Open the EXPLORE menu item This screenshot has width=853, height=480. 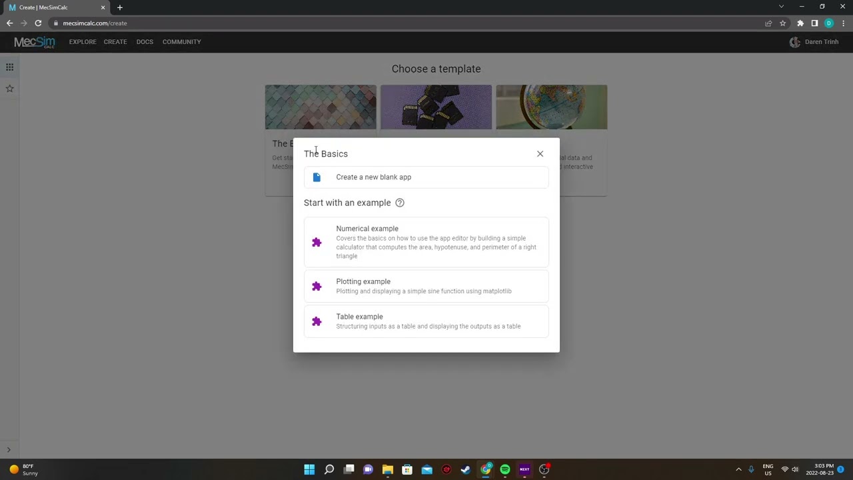click(x=83, y=42)
